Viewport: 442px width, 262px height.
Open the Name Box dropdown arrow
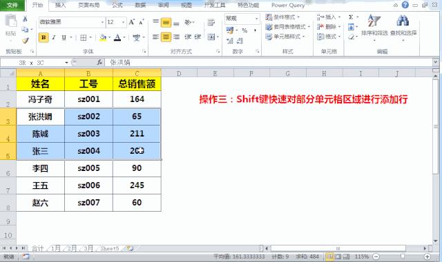coord(66,63)
